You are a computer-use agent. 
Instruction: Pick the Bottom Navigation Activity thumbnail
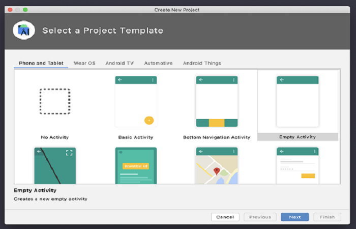click(217, 101)
